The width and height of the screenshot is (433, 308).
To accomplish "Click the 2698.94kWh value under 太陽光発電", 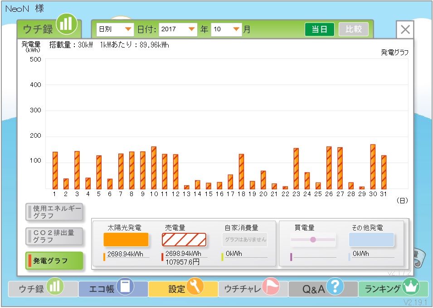I will point(126,254).
